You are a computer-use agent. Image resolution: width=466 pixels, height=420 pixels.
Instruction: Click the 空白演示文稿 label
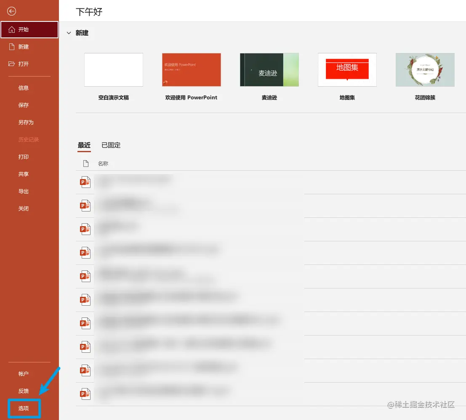click(114, 98)
